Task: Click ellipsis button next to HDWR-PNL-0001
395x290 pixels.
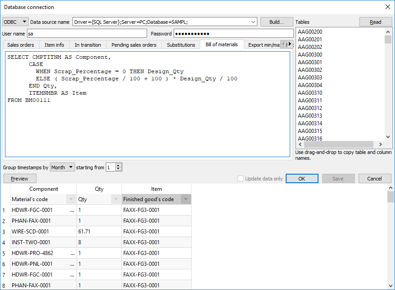Action: tap(72, 264)
